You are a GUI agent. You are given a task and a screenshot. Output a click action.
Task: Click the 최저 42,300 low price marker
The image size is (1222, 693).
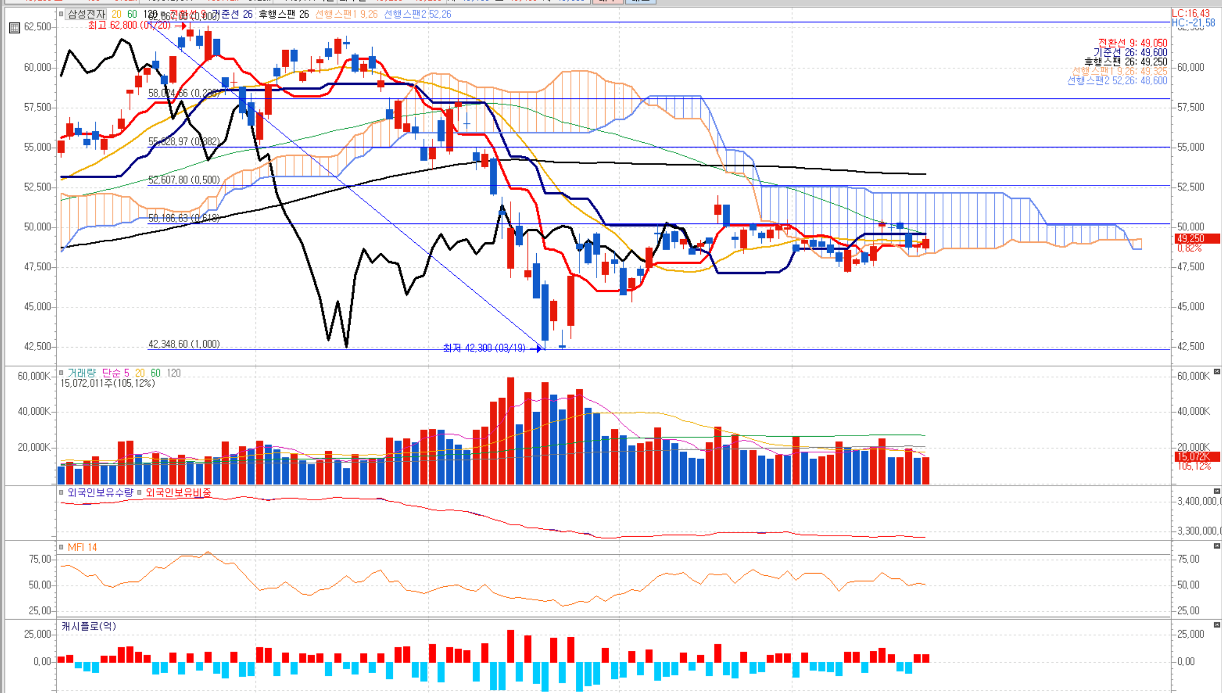point(484,348)
